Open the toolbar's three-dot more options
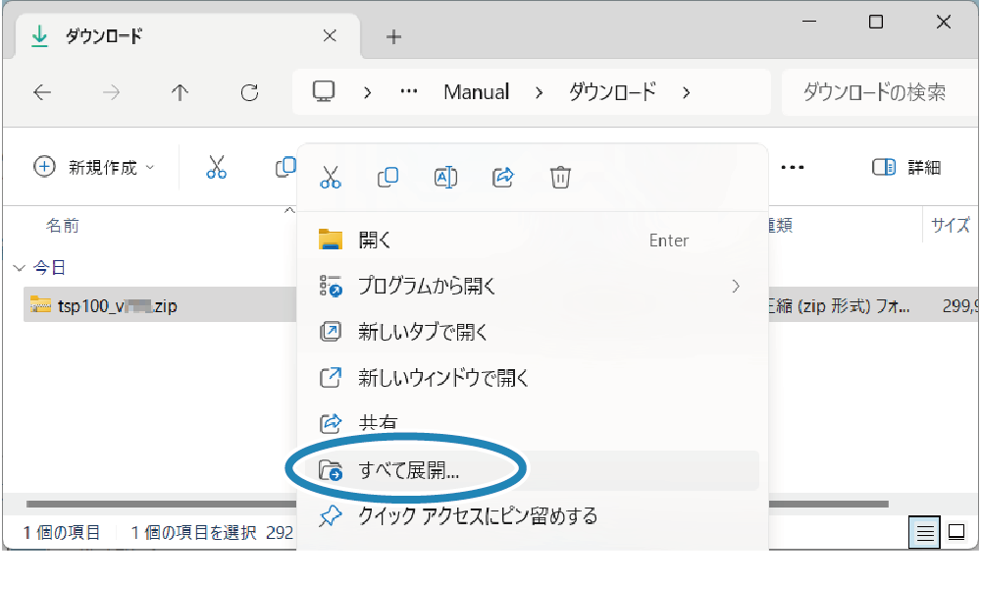The height and width of the screenshot is (589, 981). [x=792, y=167]
